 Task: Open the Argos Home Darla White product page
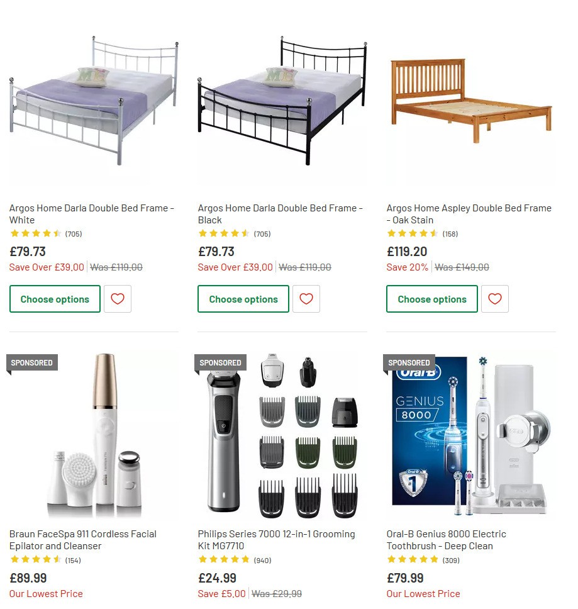point(91,214)
